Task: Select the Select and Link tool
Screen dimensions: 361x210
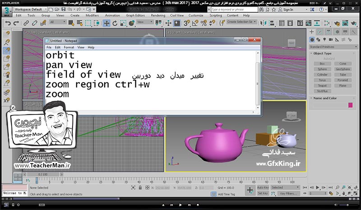Action: 26,23
